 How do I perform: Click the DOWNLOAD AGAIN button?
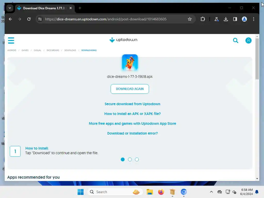130,89
